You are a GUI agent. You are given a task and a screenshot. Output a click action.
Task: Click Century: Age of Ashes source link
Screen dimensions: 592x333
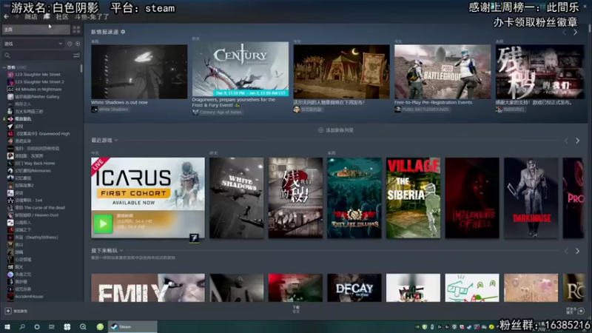[220, 112]
